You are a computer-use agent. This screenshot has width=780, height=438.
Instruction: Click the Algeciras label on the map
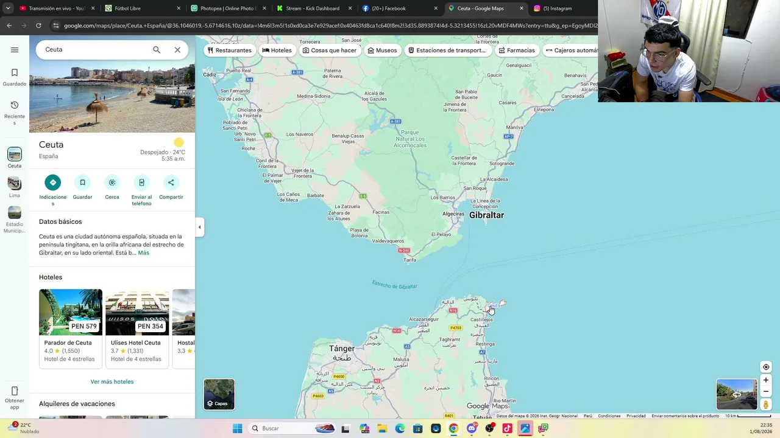pos(453,214)
